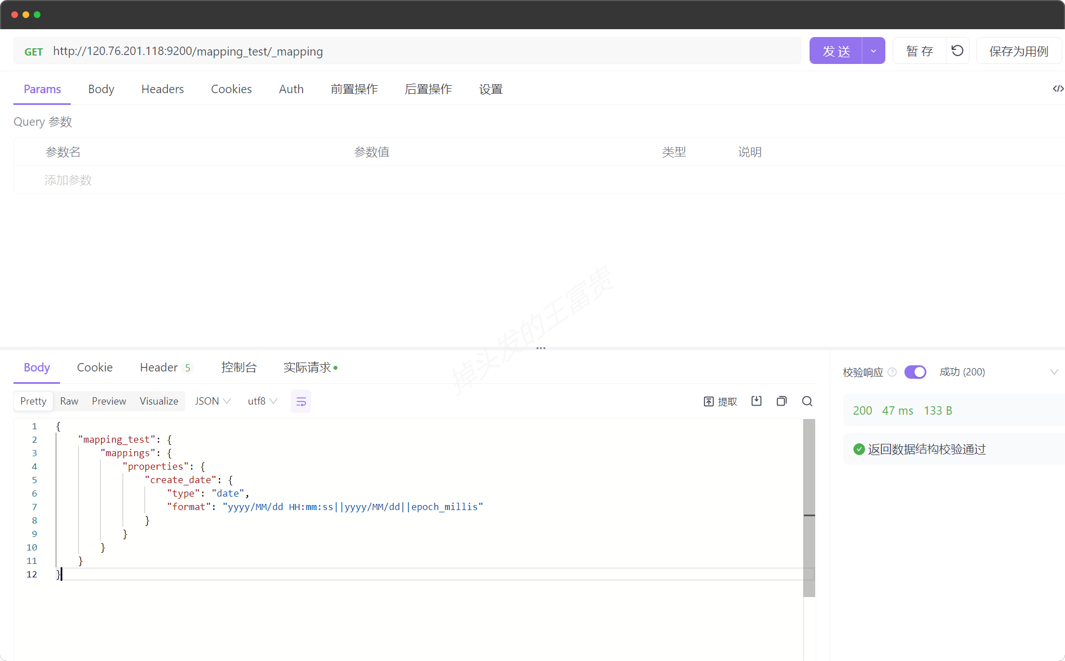Screen dimensions: 1065x661
Task: Click the 47 ms response time
Action: [898, 411]
